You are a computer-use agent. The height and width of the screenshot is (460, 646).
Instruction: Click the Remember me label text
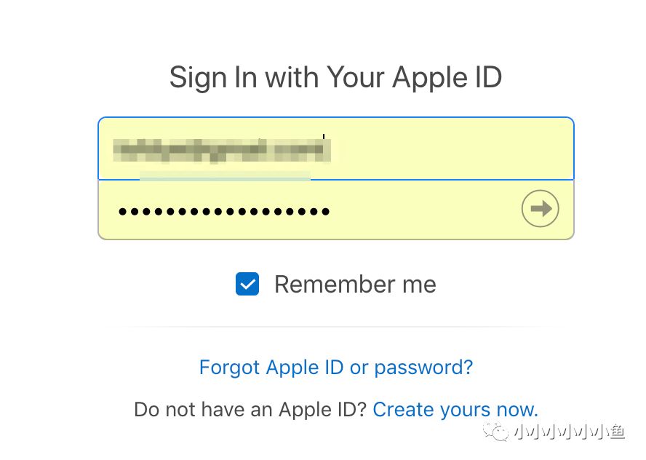point(355,284)
